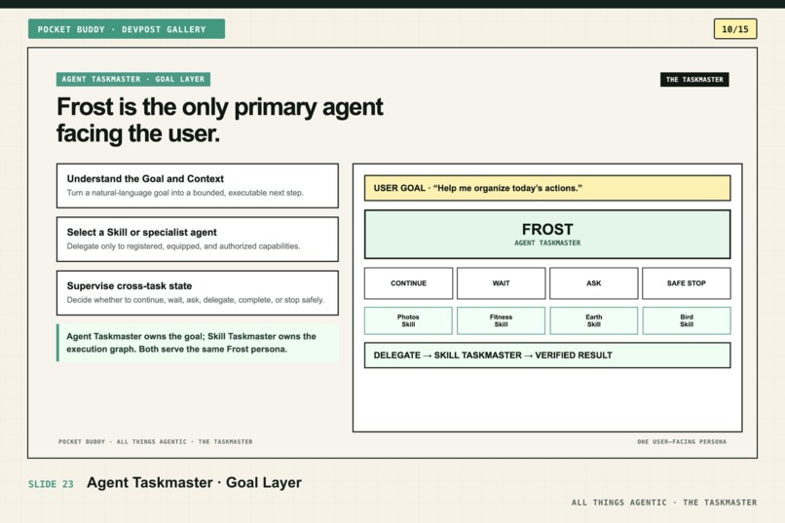Click the 10/15 slide counter

click(735, 29)
